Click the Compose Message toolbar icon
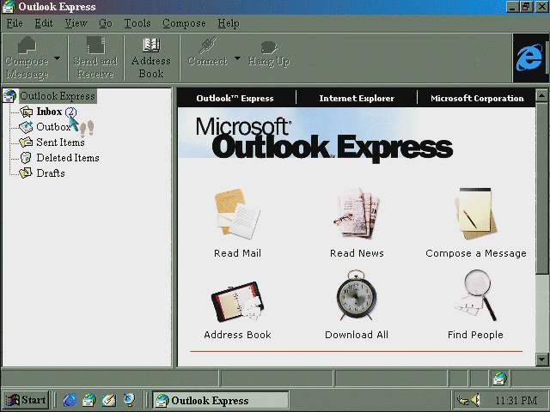The width and height of the screenshot is (550, 412). 27,45
